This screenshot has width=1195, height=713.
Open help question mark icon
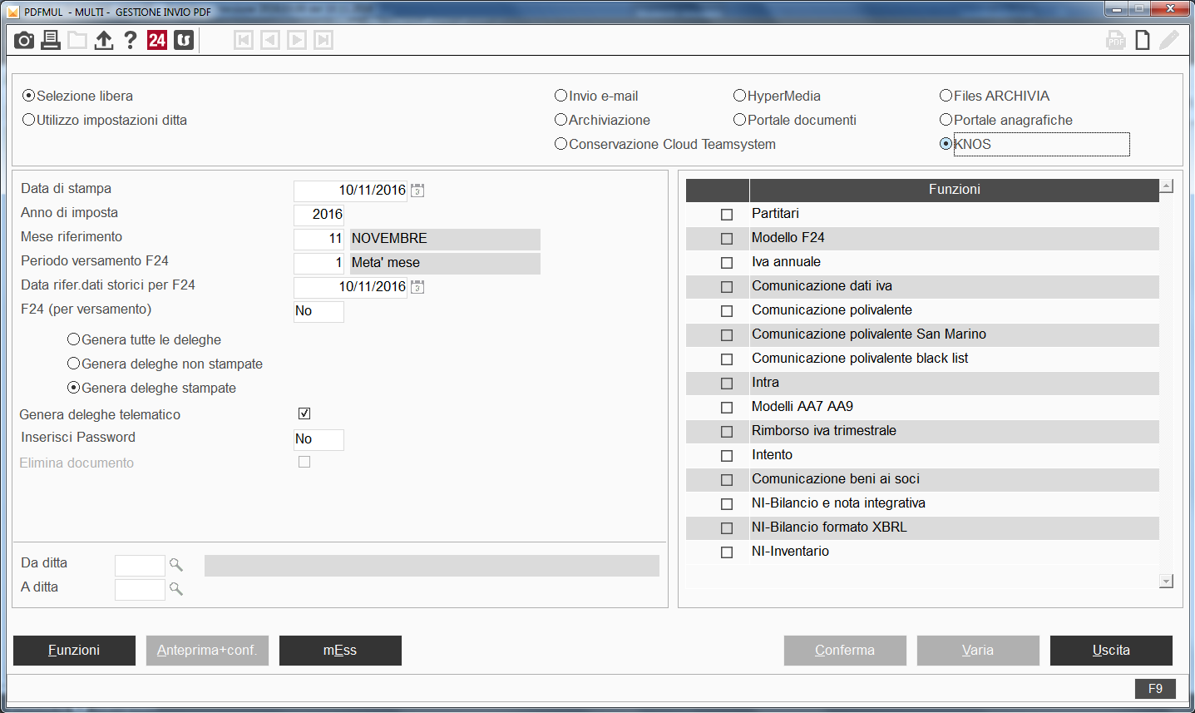click(131, 40)
